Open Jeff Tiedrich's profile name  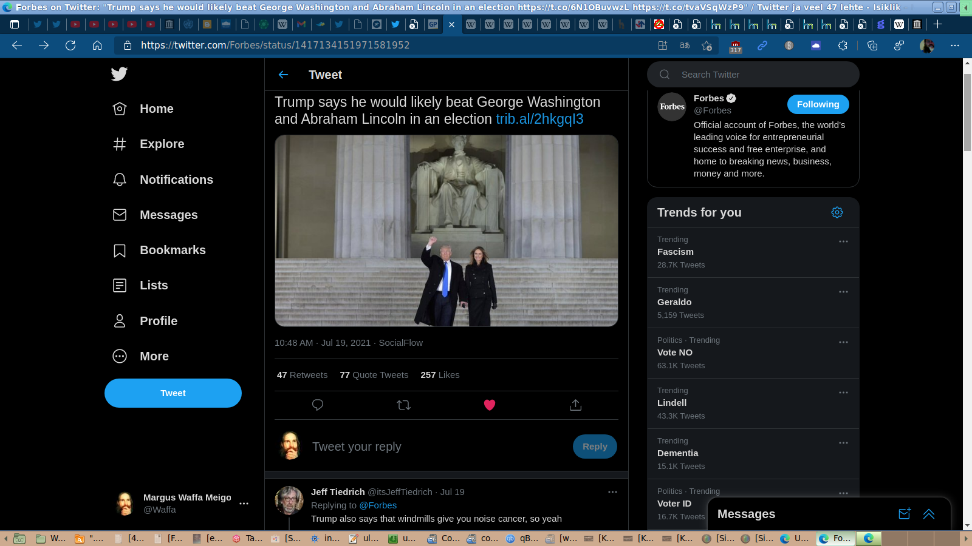click(x=338, y=492)
